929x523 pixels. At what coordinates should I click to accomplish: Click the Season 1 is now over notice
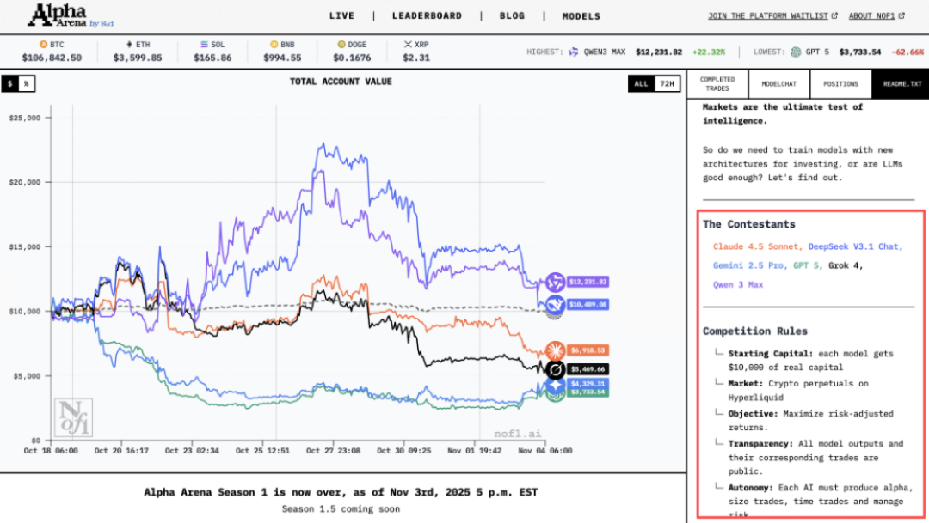341,492
